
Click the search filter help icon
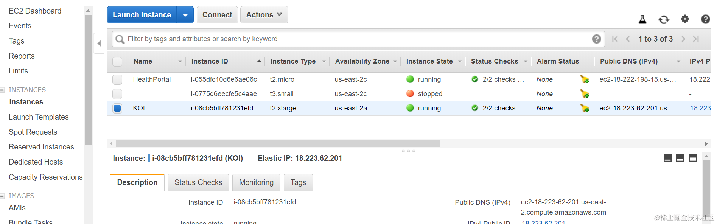pyautogui.click(x=596, y=39)
